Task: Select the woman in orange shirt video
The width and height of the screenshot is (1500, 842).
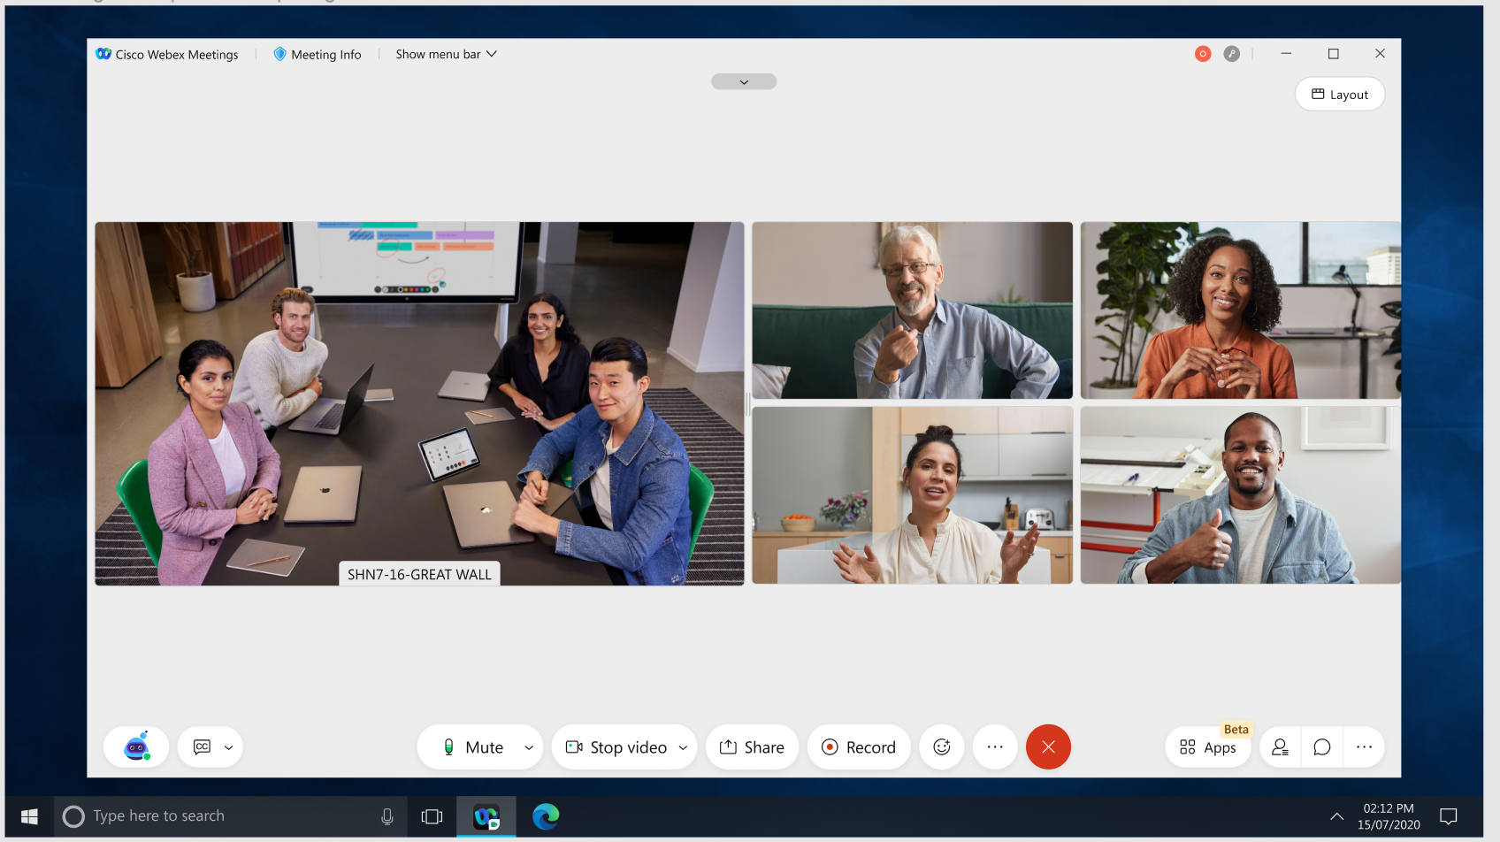Action: [1241, 310]
